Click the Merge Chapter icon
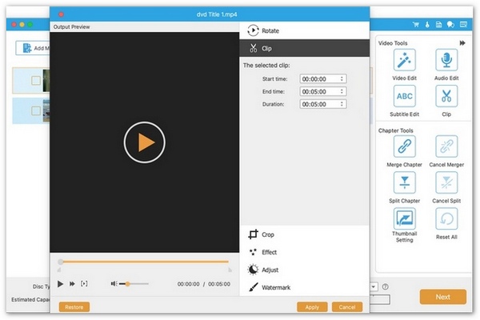The image size is (480, 320). point(404,146)
